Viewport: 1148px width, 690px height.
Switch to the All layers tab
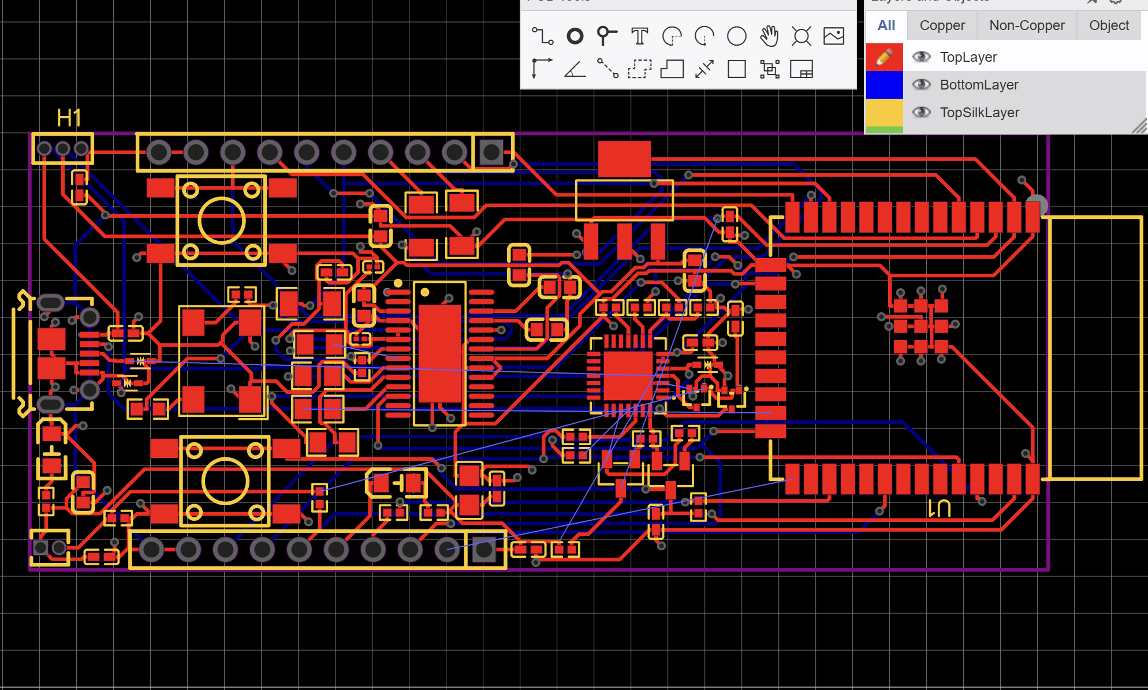[x=886, y=25]
